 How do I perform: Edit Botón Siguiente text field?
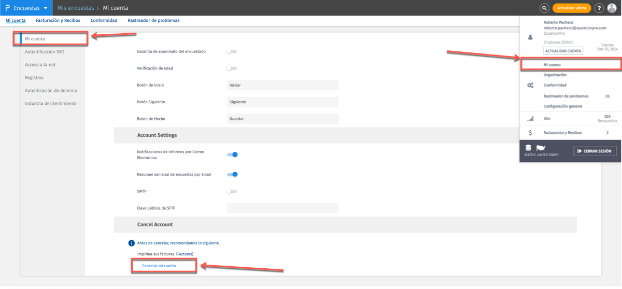(282, 102)
